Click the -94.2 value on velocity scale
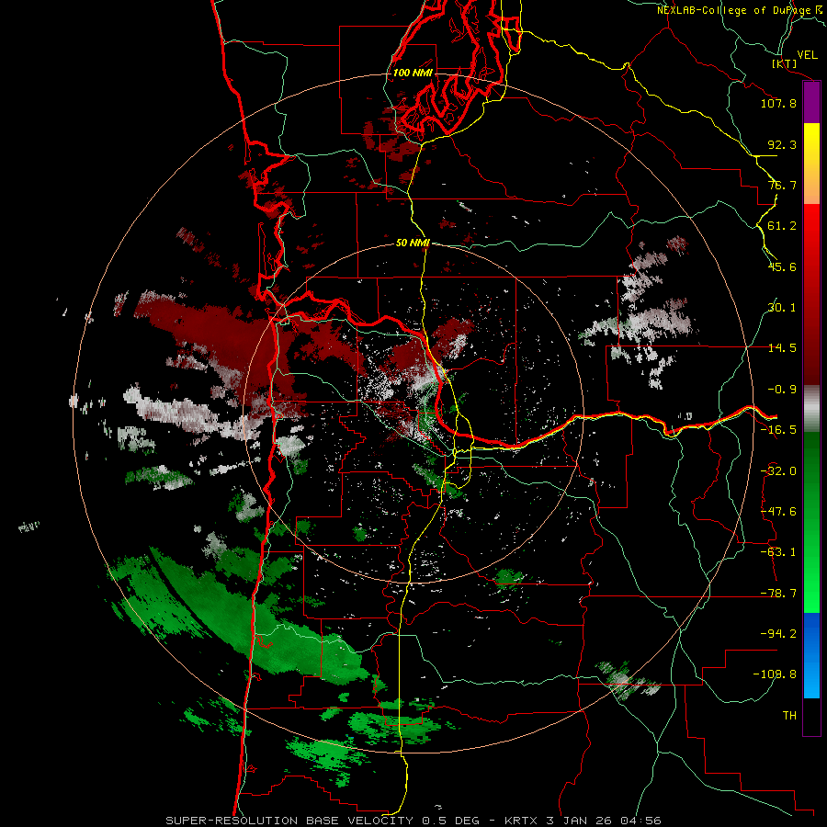The image size is (827, 827). 778,634
